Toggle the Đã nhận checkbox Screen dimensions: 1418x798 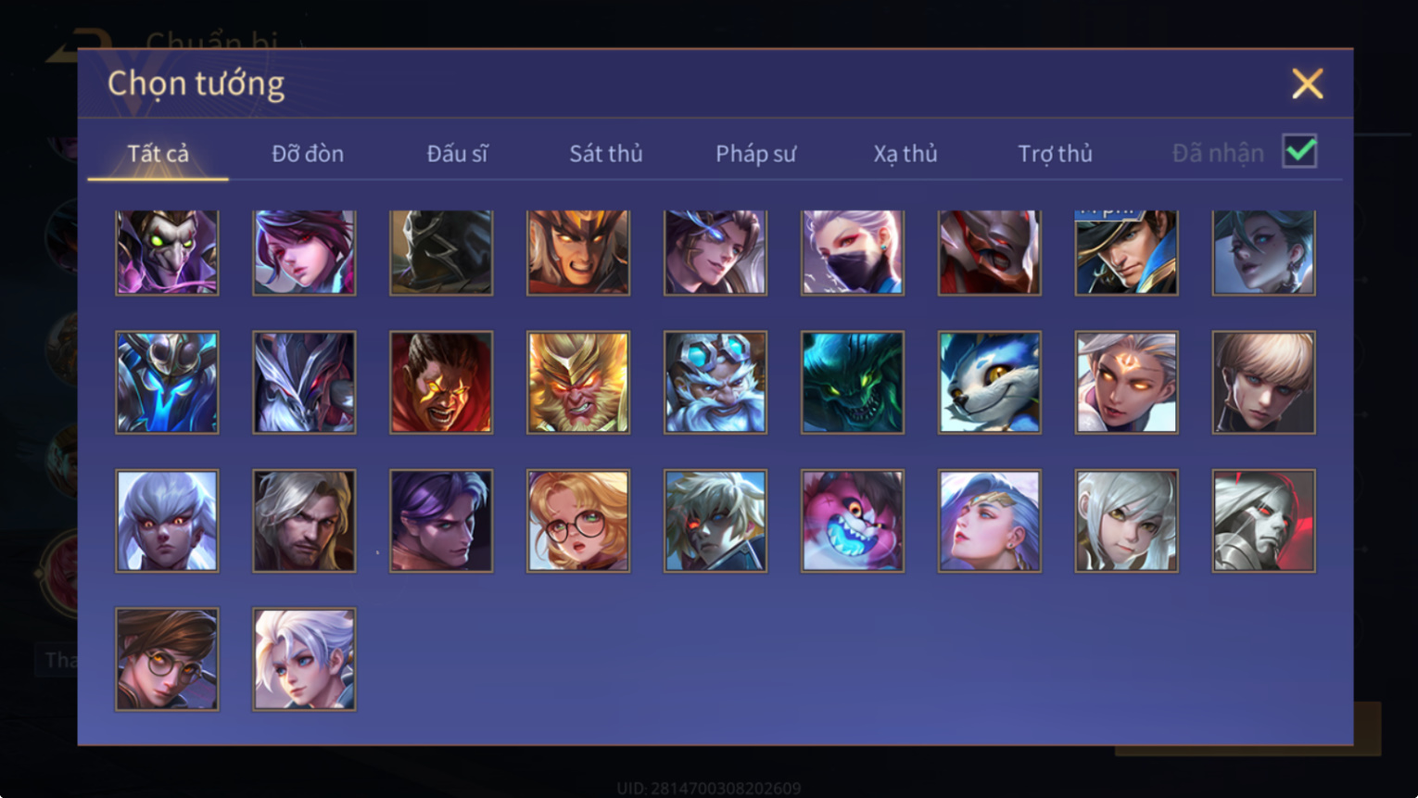(x=1299, y=151)
